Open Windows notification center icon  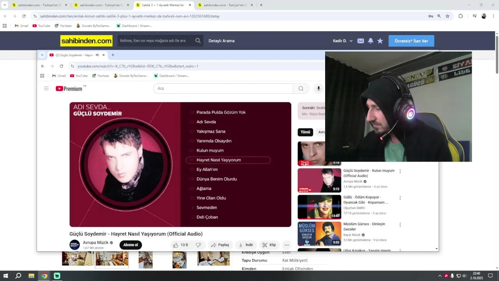(490, 276)
